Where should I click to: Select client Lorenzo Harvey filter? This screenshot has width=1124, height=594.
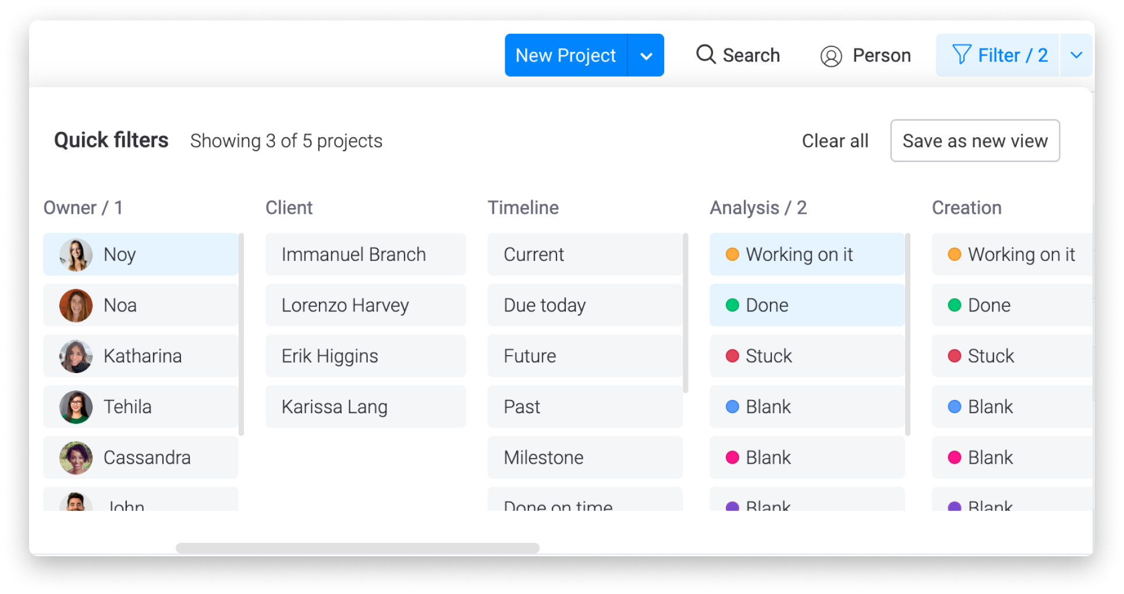tap(366, 305)
